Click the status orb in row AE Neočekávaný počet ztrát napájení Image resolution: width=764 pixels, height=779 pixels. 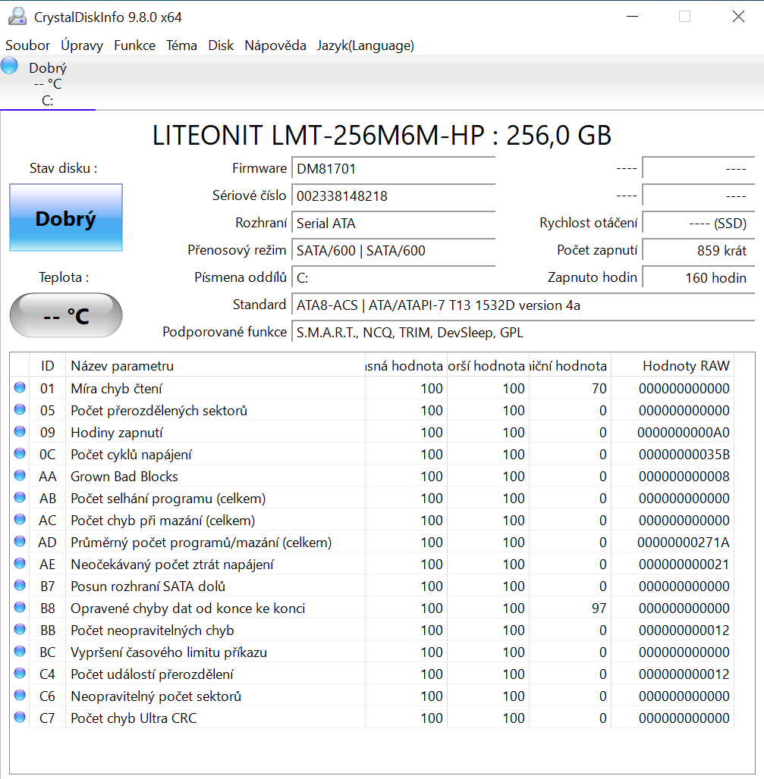tap(20, 563)
